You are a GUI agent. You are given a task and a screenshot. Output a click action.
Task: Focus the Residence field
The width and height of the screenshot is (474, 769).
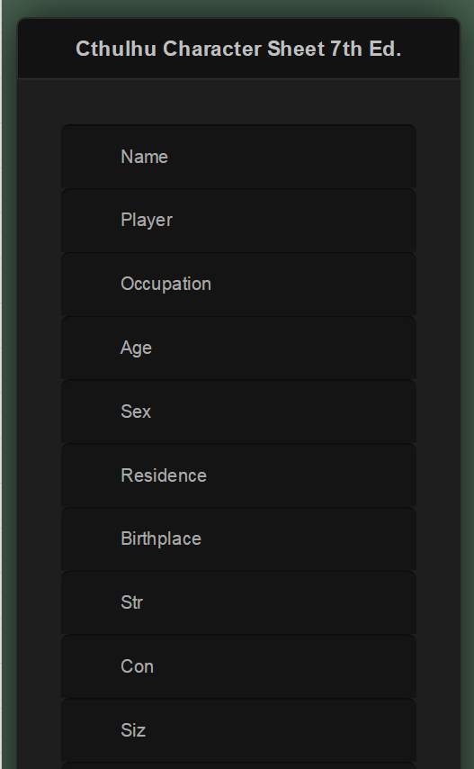point(238,475)
